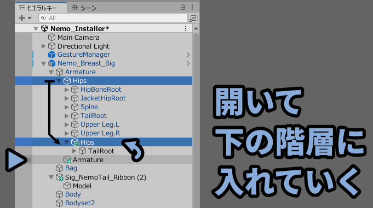Image resolution: width=373 pixels, height=208 pixels.
Task: Select the Main Camera object
Action: [x=78, y=38]
